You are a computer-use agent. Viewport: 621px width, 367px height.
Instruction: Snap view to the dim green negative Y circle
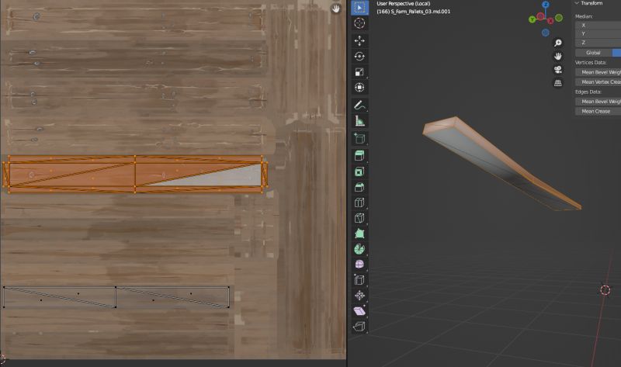(559, 18)
